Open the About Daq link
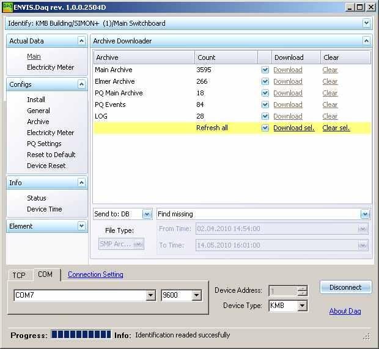Viewport: 379px width, 349px height. [345, 311]
